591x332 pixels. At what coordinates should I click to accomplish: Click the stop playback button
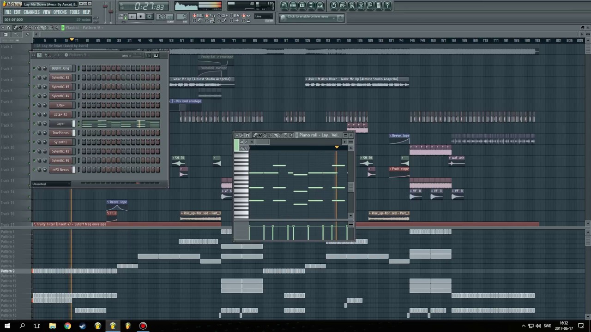(141, 17)
